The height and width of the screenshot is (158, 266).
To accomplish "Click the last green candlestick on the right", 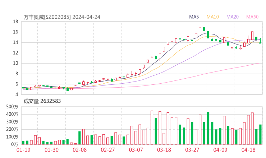I will 260,41.
